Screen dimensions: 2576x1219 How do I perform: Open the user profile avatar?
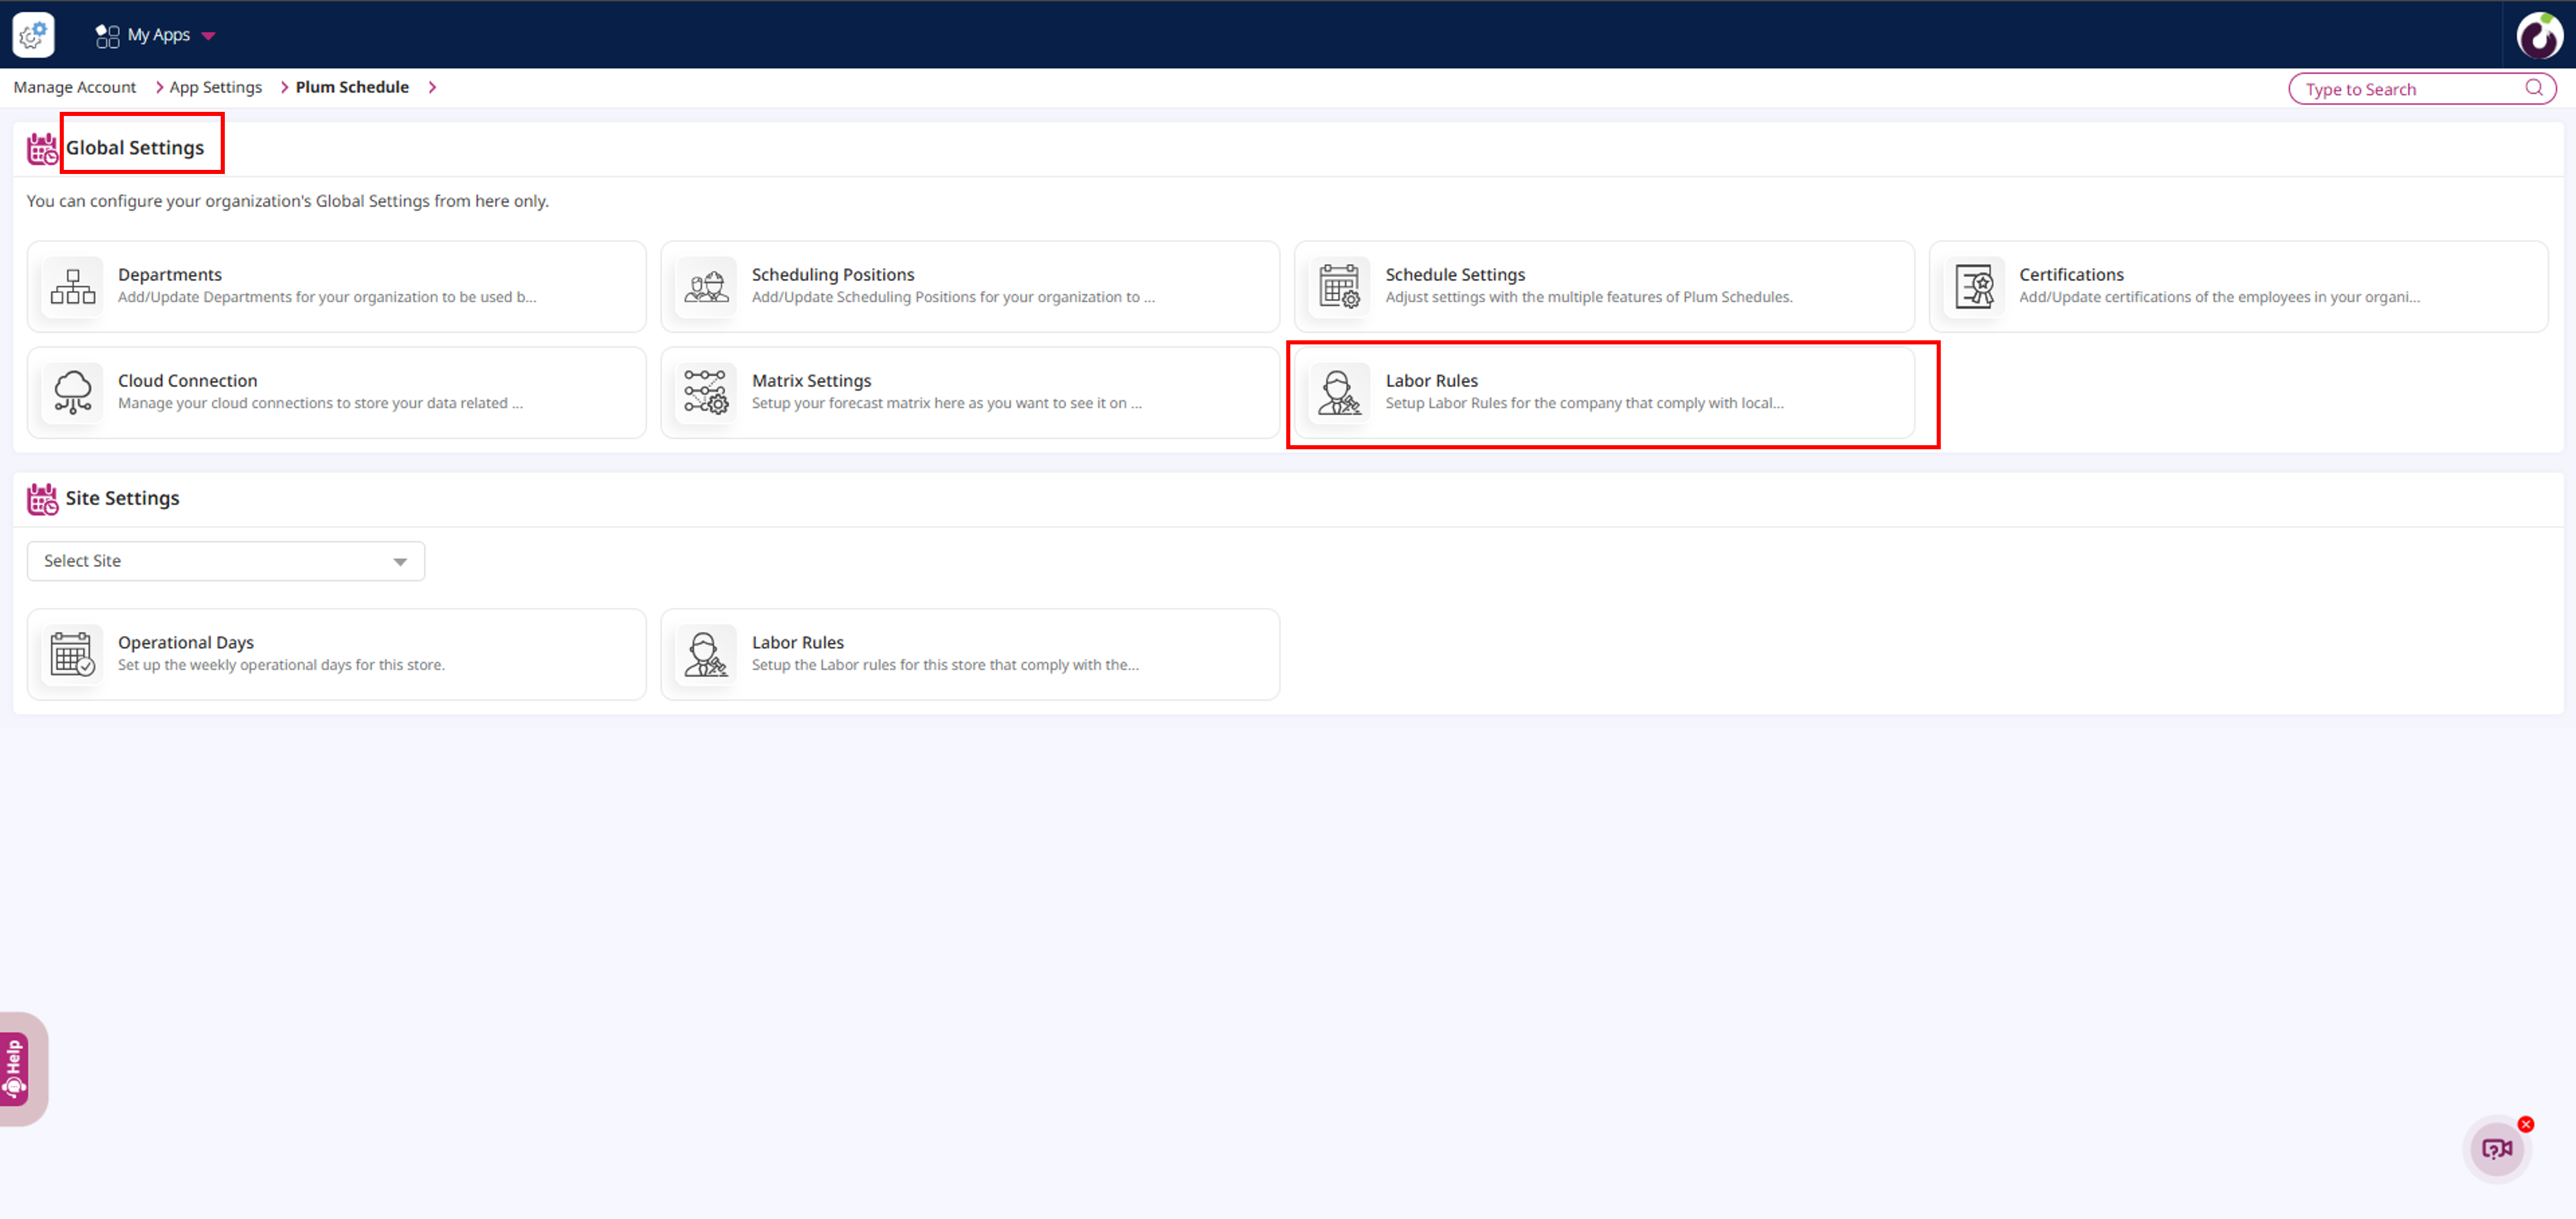[2539, 36]
